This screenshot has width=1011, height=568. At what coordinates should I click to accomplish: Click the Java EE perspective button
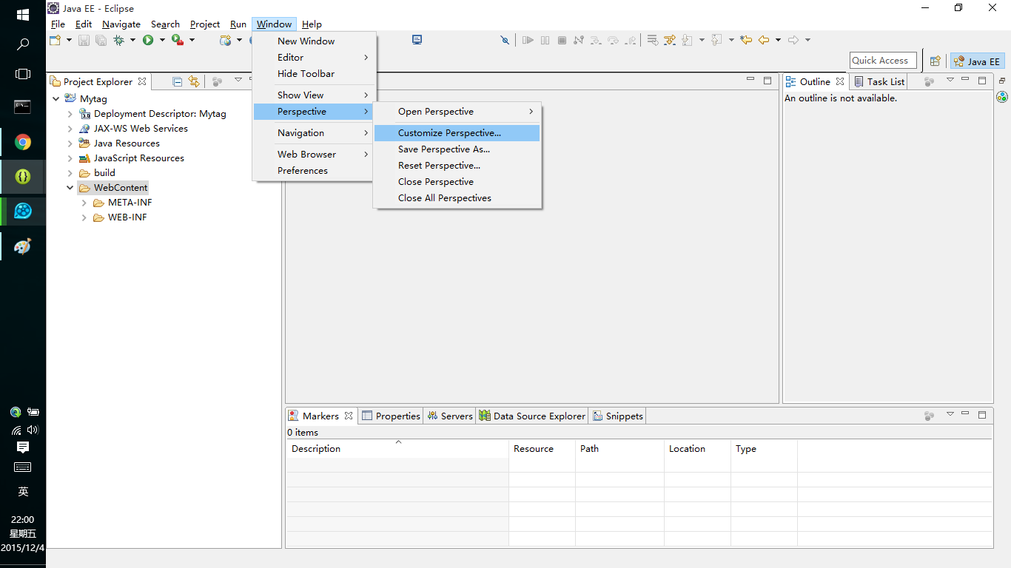point(977,61)
